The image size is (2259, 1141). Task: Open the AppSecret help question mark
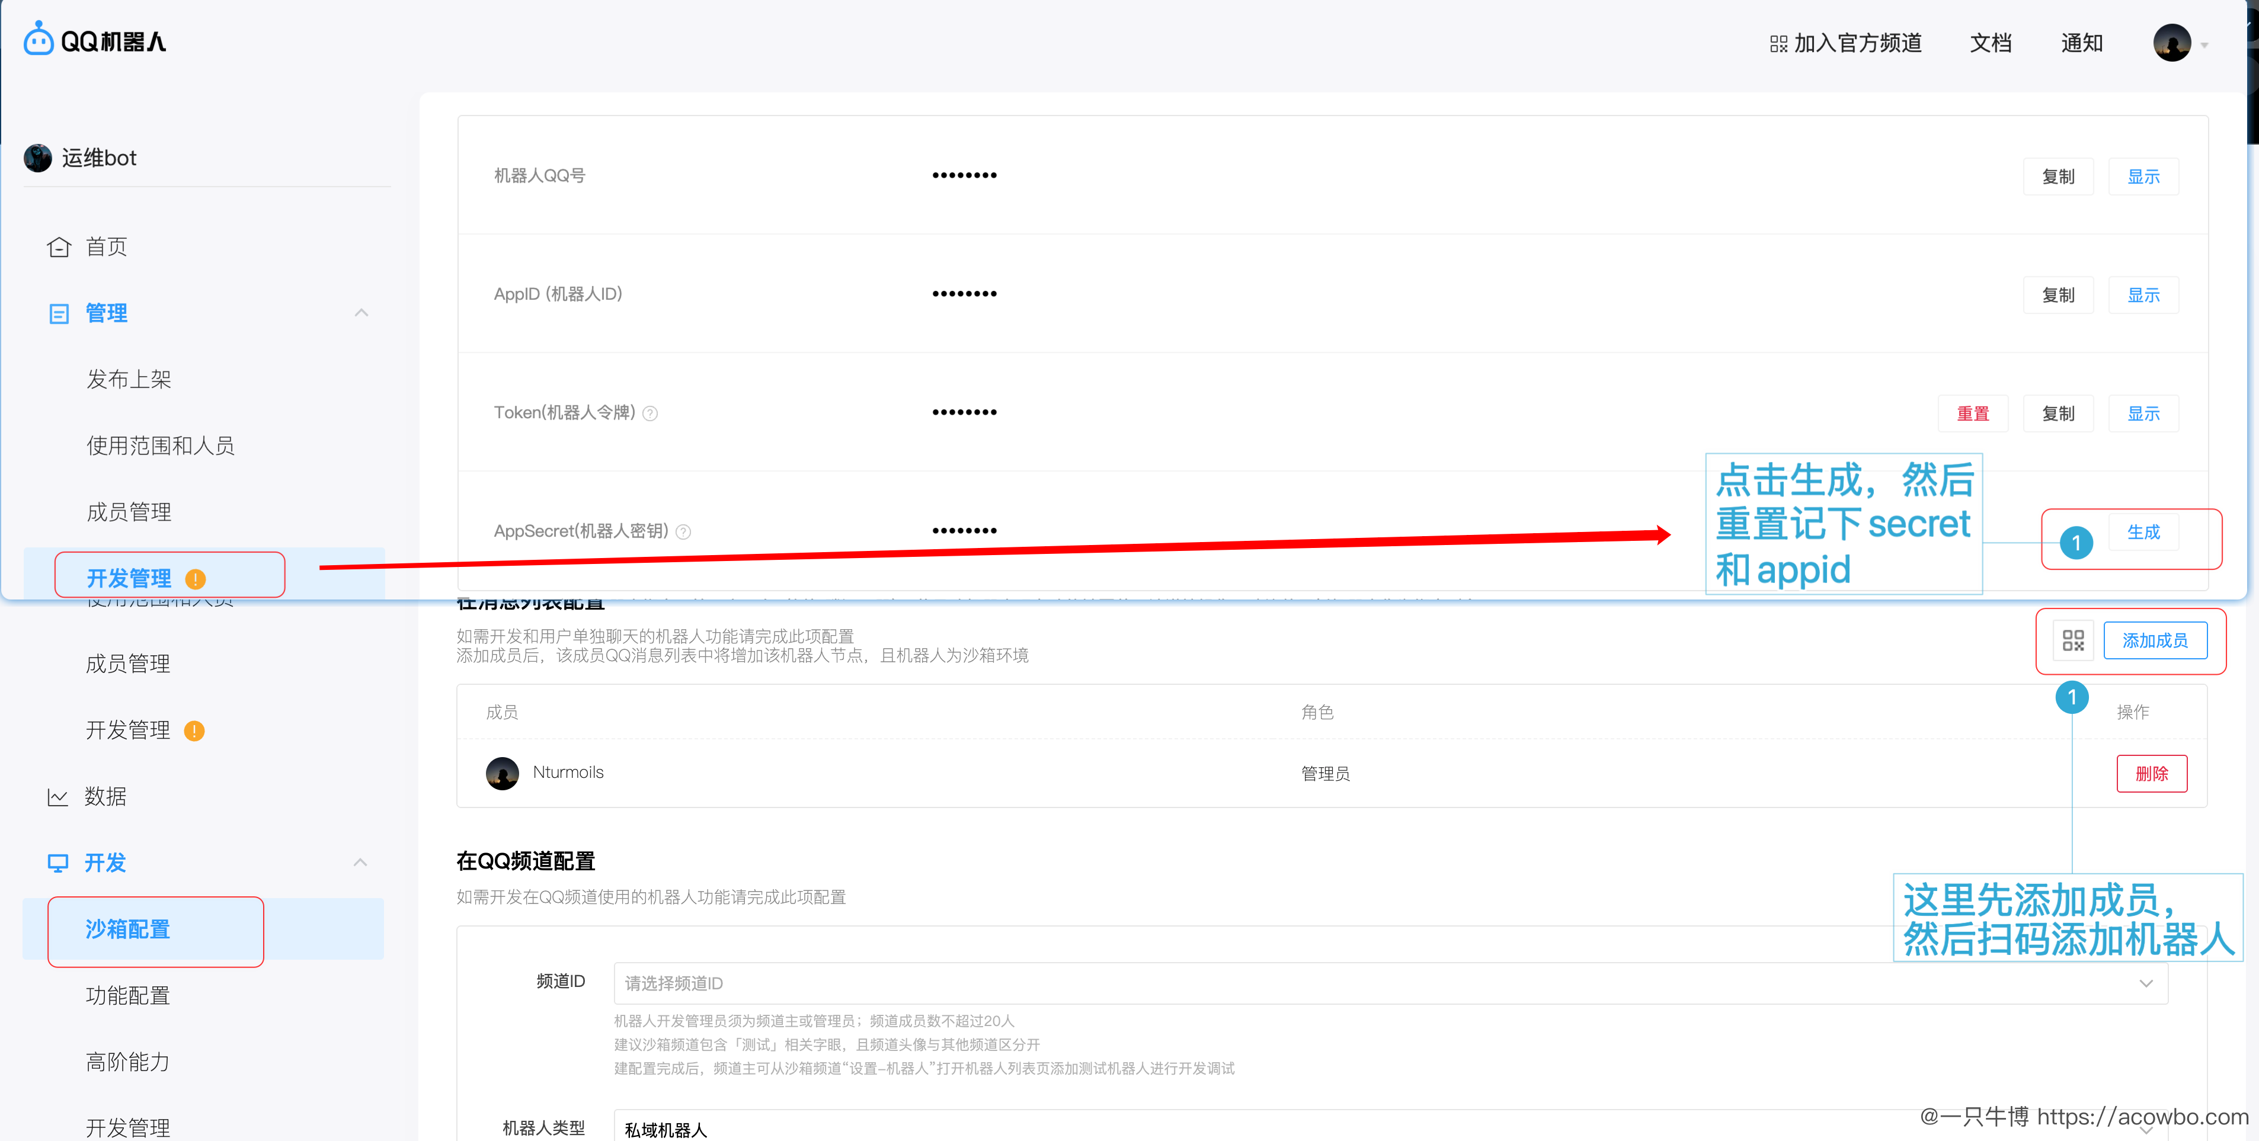coord(684,531)
